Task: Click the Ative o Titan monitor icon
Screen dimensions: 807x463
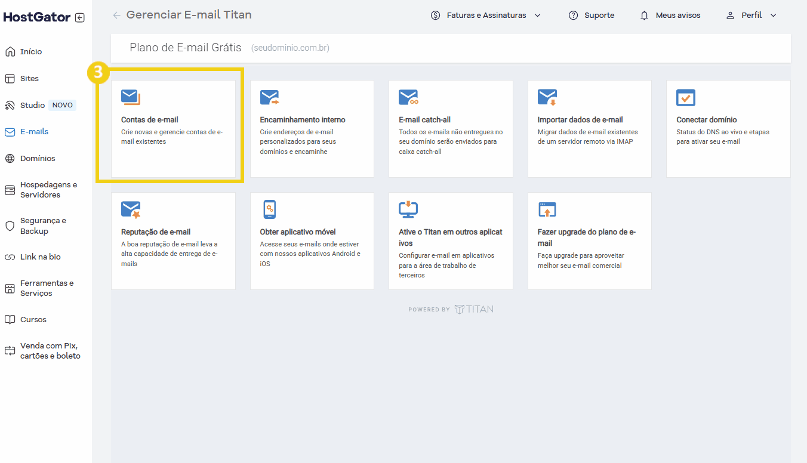Action: click(x=408, y=209)
